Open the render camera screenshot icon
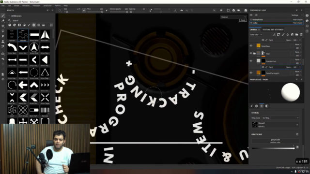Viewport: 310px width, 174px height. pyautogui.click(x=246, y=10)
